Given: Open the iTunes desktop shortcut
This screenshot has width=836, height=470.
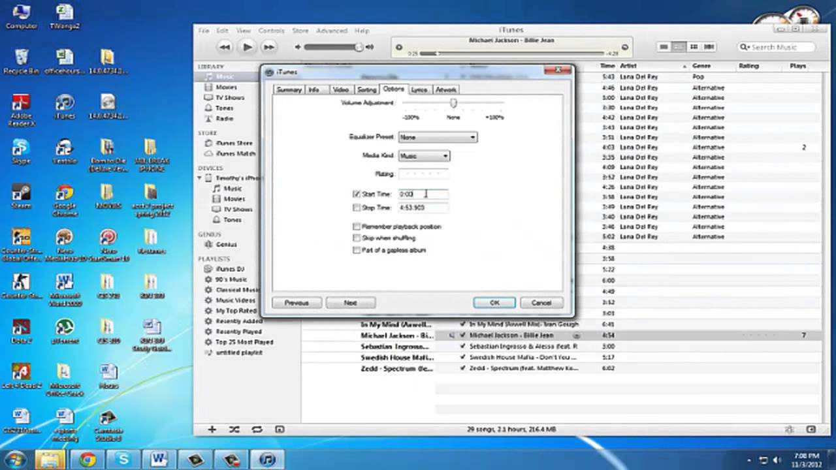Looking at the screenshot, I should (65, 106).
